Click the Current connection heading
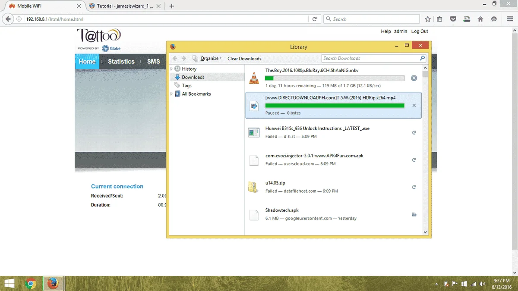The height and width of the screenshot is (291, 518). [117, 186]
